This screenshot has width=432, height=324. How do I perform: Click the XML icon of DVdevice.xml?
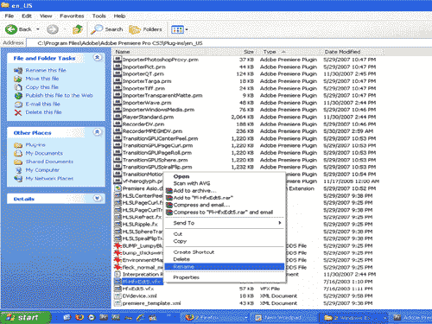(x=118, y=295)
